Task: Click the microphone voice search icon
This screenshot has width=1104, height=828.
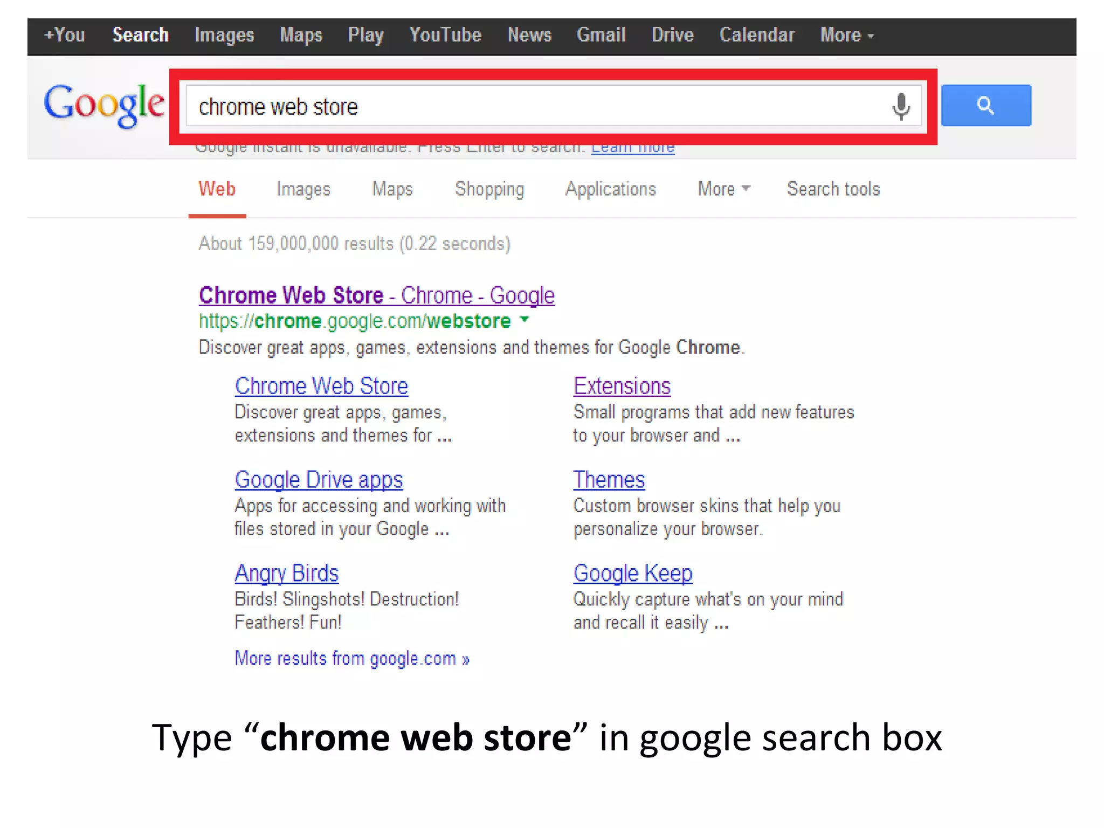Action: pyautogui.click(x=901, y=106)
